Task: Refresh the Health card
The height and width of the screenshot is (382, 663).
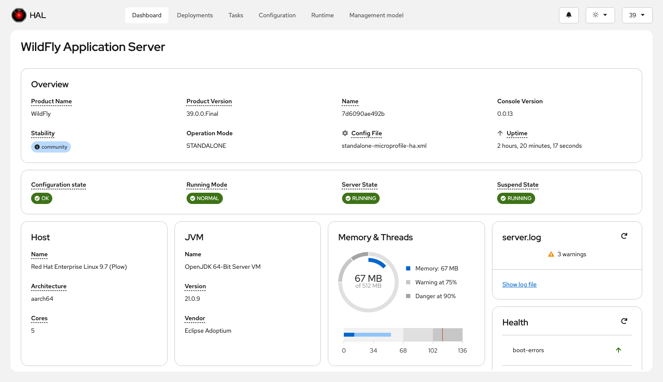Action: click(624, 321)
